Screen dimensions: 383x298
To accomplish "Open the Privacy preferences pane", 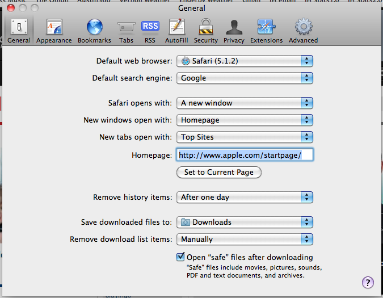I will (234, 31).
